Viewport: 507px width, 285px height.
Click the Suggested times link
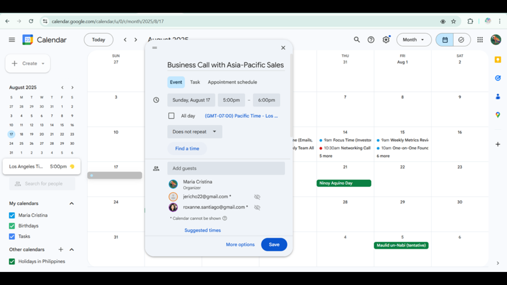pyautogui.click(x=203, y=230)
